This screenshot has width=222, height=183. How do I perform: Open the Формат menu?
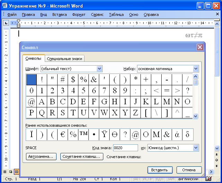79,15
